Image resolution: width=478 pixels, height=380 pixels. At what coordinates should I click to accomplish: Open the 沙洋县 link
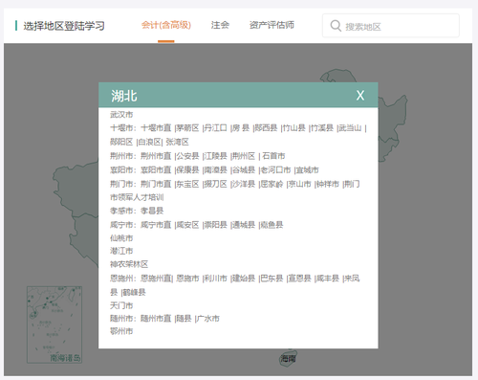pyautogui.click(x=244, y=184)
